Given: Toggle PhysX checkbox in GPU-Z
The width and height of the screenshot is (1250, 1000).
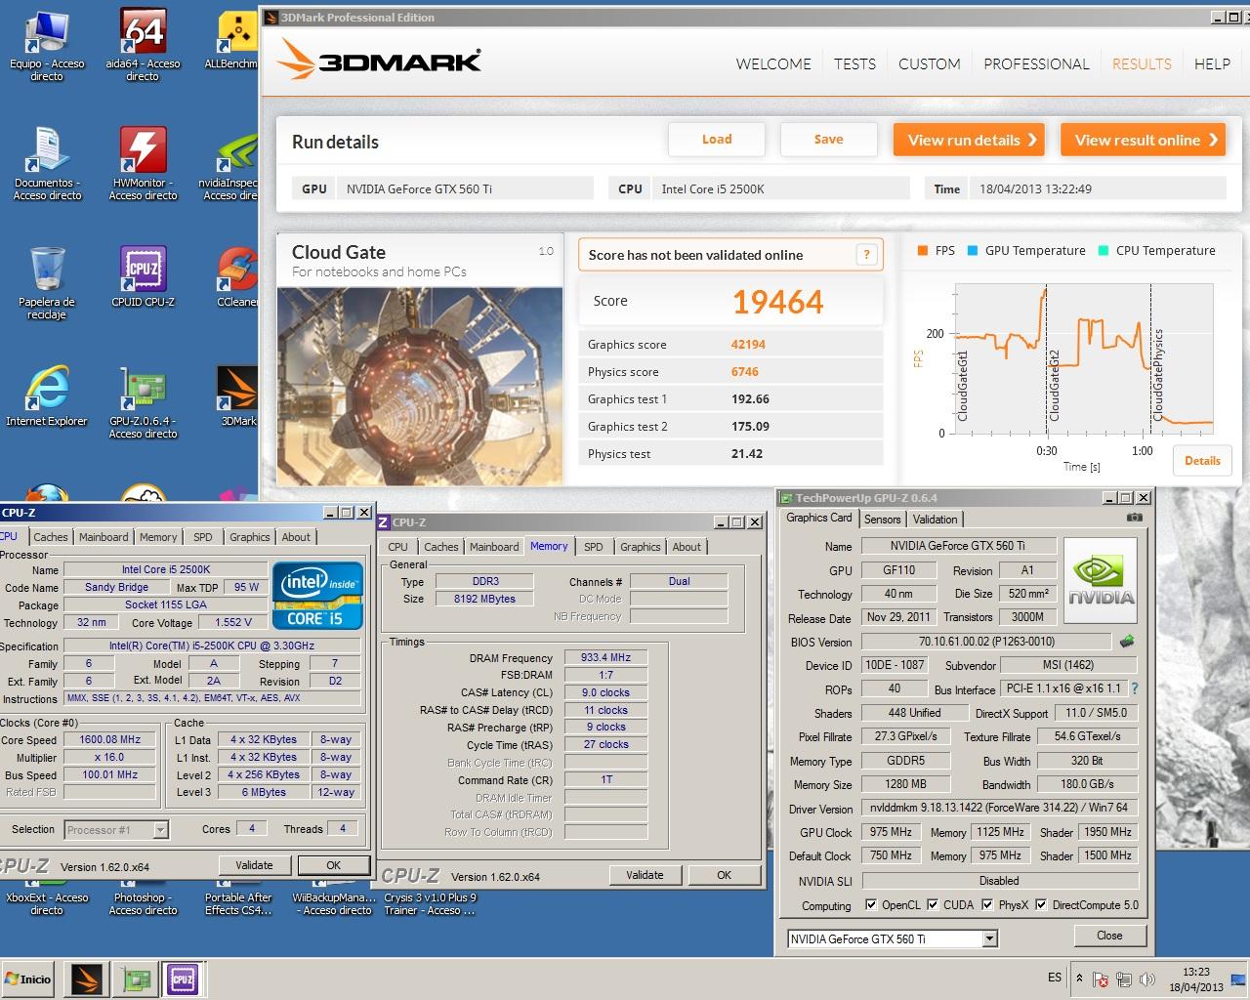Looking at the screenshot, I should pos(987,904).
